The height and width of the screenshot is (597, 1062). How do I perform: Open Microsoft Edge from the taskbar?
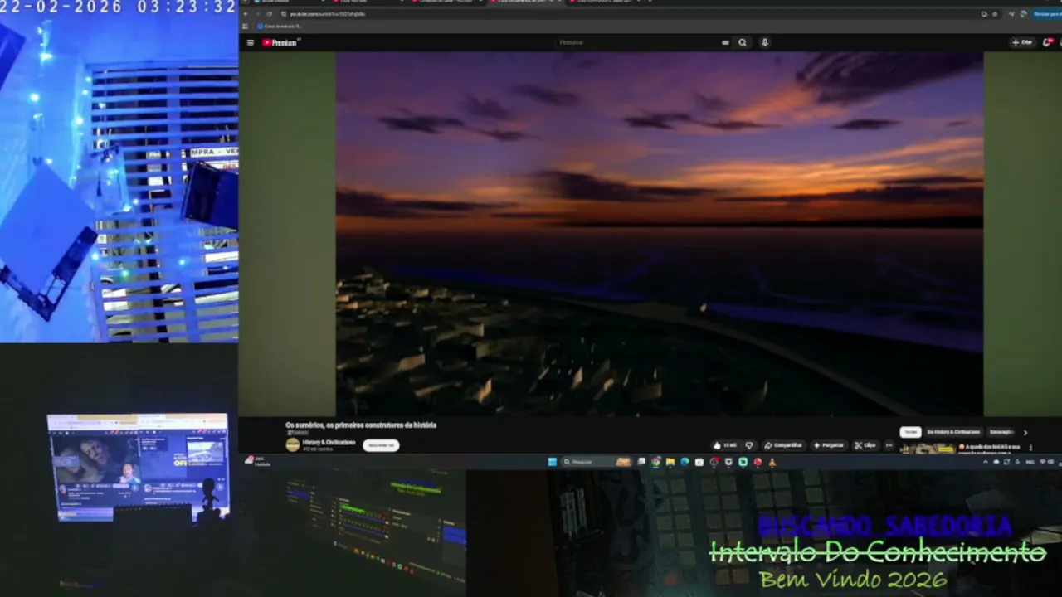click(684, 462)
